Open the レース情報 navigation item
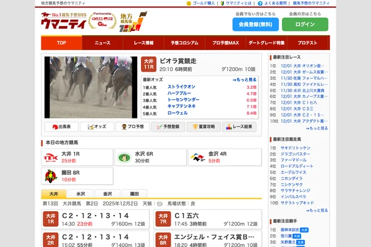The image size is (371, 247). [143, 43]
